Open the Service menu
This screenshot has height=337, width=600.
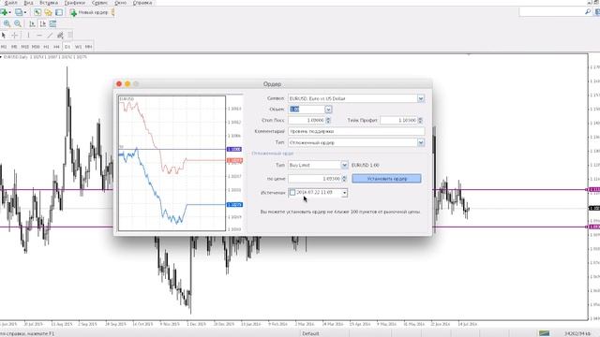tap(99, 3)
